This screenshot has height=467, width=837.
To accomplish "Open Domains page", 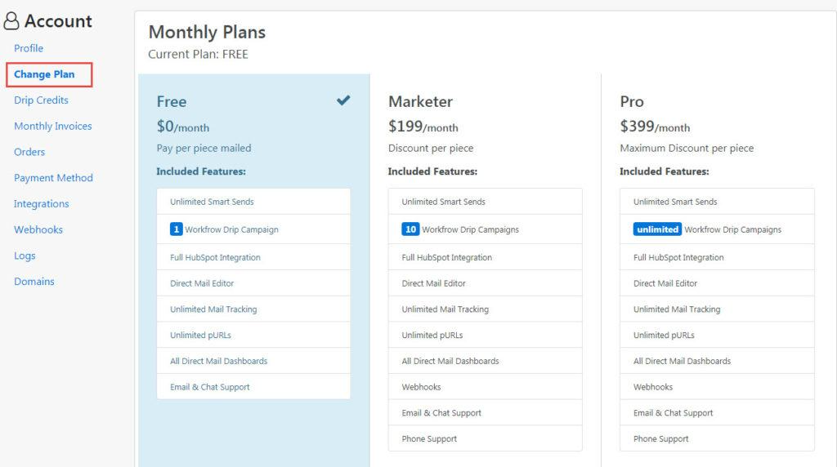I will click(34, 282).
